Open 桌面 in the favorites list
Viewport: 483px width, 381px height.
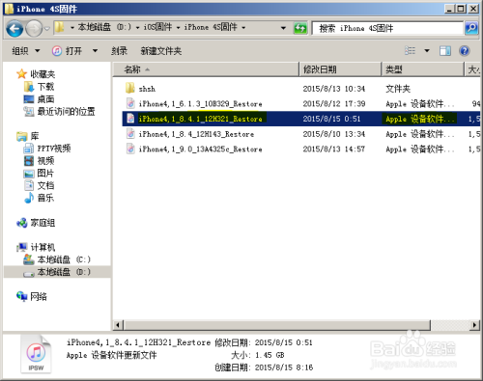pyautogui.click(x=45, y=99)
